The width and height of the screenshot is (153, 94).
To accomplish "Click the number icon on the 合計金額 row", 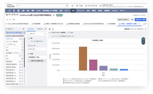I will pos(22,53).
